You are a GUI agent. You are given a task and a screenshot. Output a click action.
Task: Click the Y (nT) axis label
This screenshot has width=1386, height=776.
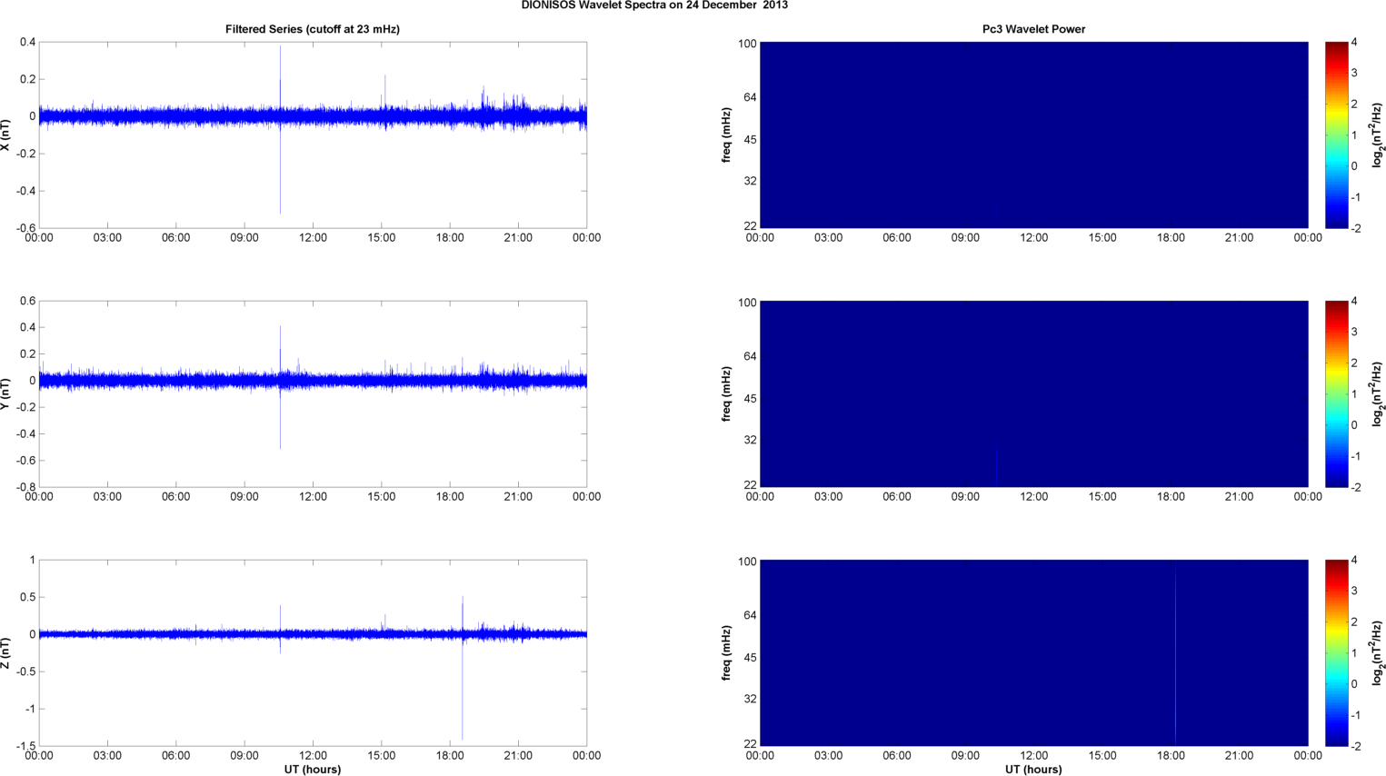(x=6, y=393)
